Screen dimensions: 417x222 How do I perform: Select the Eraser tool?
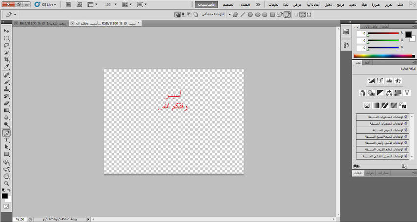pyautogui.click(x=6, y=103)
